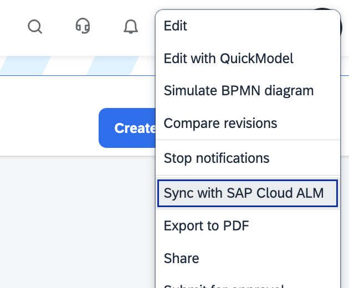Click the search magnifier icon
Image resolution: width=349 pixels, height=288 pixels.
coord(35,26)
